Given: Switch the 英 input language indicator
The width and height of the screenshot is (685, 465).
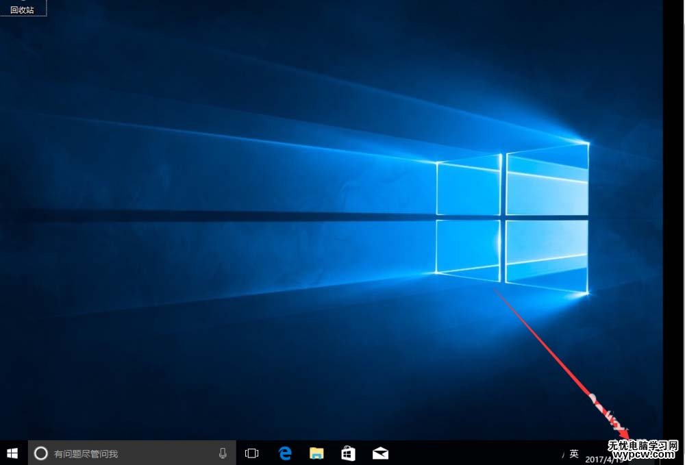Looking at the screenshot, I should (573, 454).
